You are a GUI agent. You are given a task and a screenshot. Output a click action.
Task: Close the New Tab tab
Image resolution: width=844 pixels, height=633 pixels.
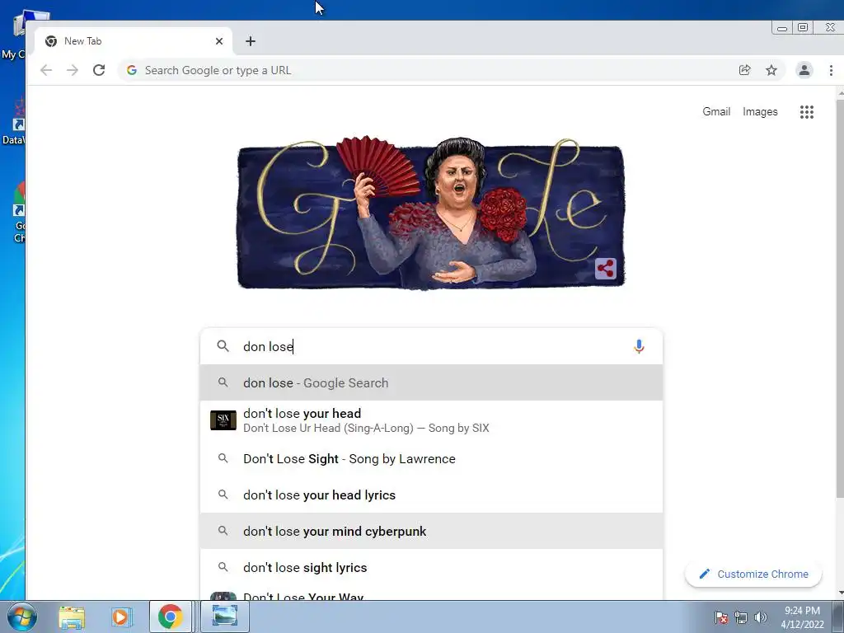(219, 41)
